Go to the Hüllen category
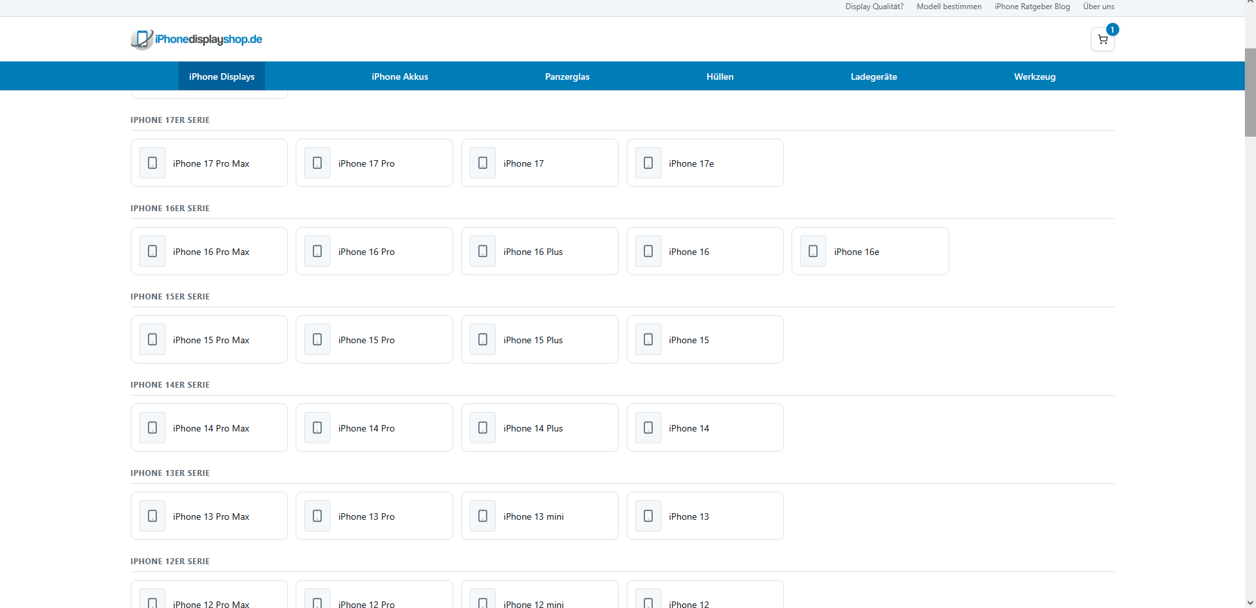 (x=720, y=76)
